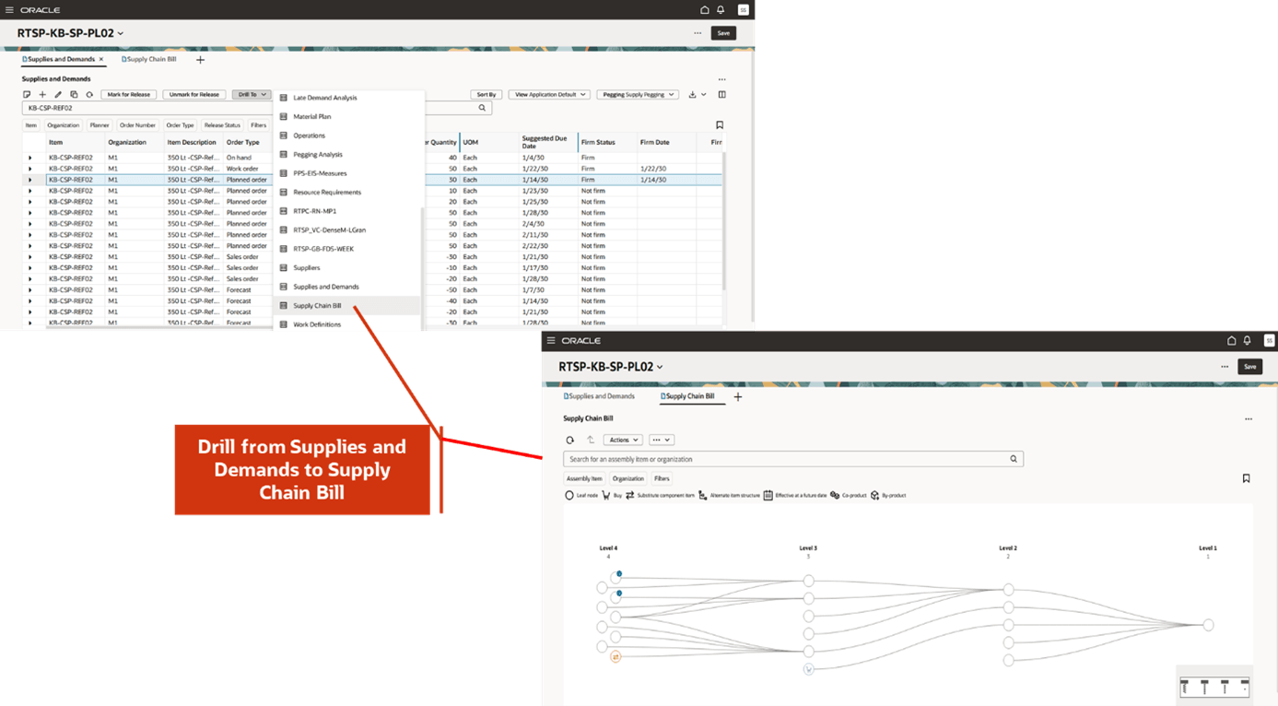
Task: Open the Drill To dropdown
Action: click(251, 94)
